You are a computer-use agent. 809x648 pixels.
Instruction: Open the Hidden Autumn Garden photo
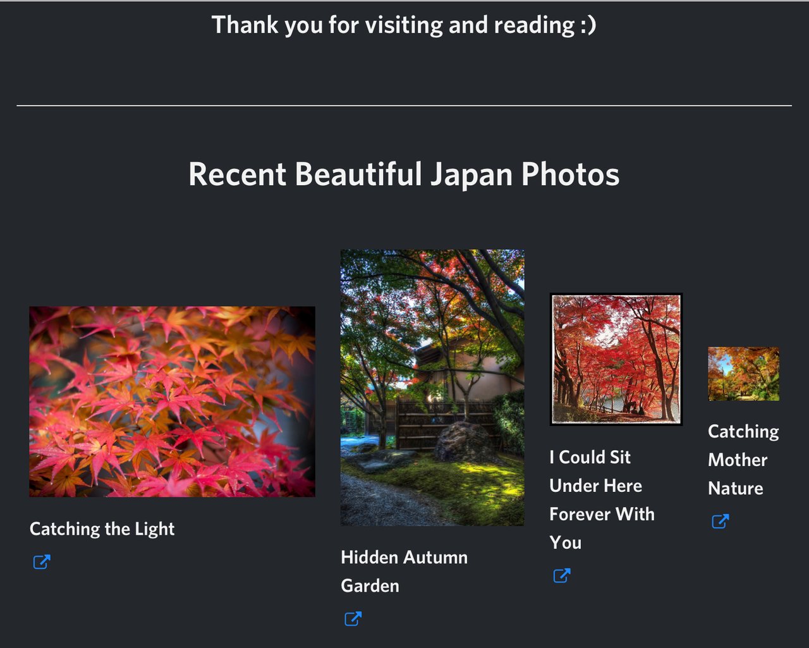[x=432, y=388]
